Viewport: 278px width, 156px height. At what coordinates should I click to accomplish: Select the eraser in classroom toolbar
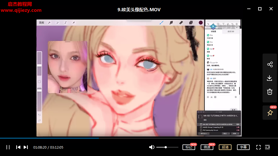(x=228, y=24)
